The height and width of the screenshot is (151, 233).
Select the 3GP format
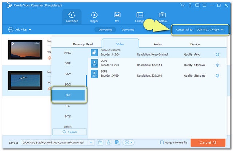click(x=68, y=95)
